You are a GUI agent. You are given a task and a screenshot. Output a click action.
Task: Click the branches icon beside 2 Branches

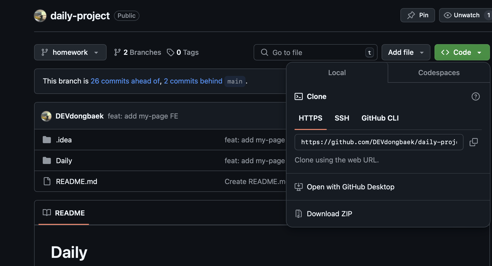click(x=117, y=52)
